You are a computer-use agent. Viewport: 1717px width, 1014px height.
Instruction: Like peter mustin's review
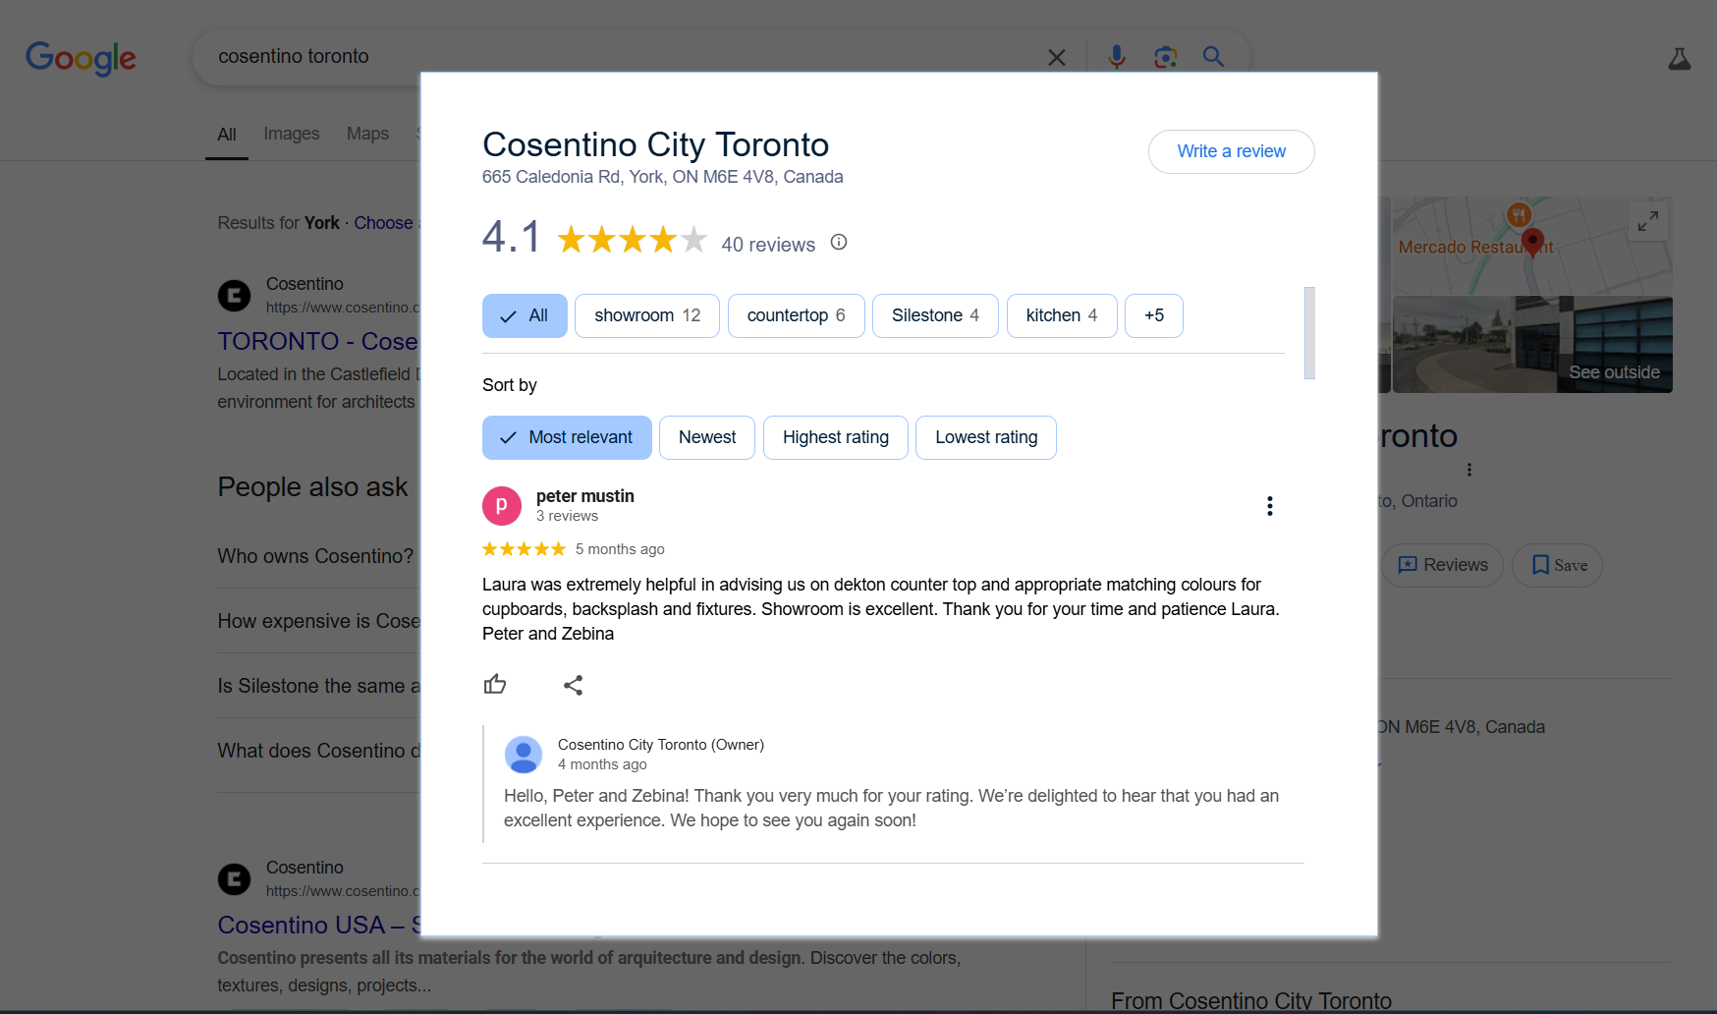(495, 685)
